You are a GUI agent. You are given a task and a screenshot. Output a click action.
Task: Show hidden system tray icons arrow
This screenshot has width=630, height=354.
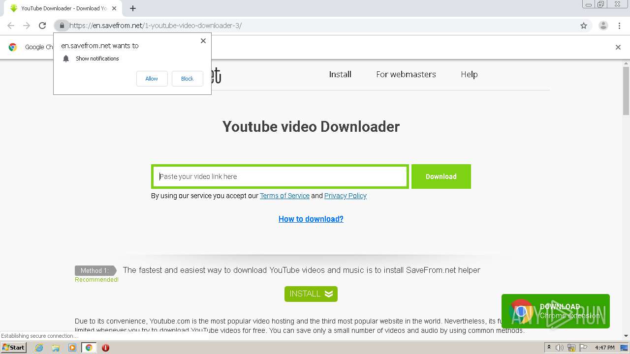(x=549, y=347)
